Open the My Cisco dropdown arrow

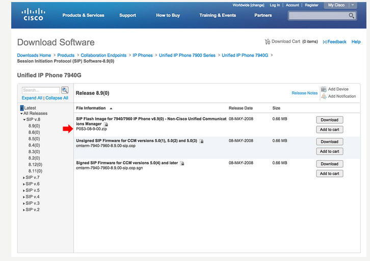point(353,5)
